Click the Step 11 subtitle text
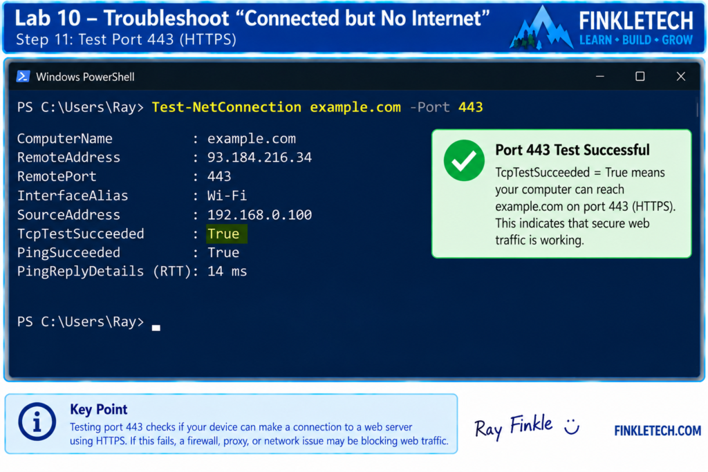 [x=126, y=39]
